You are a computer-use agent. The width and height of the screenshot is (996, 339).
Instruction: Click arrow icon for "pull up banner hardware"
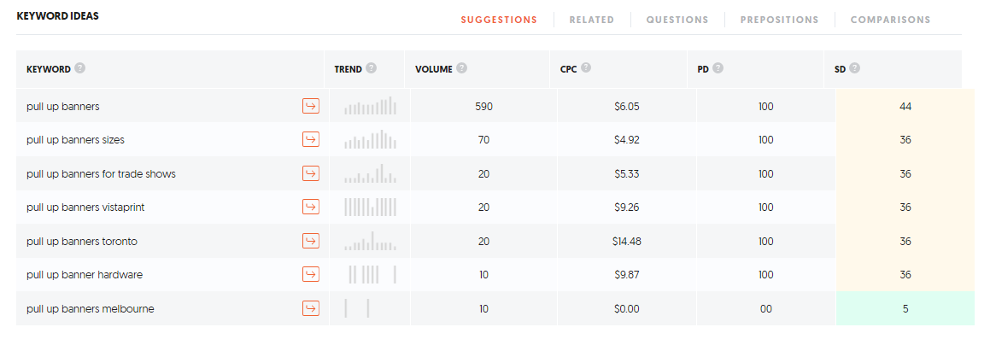pos(311,275)
